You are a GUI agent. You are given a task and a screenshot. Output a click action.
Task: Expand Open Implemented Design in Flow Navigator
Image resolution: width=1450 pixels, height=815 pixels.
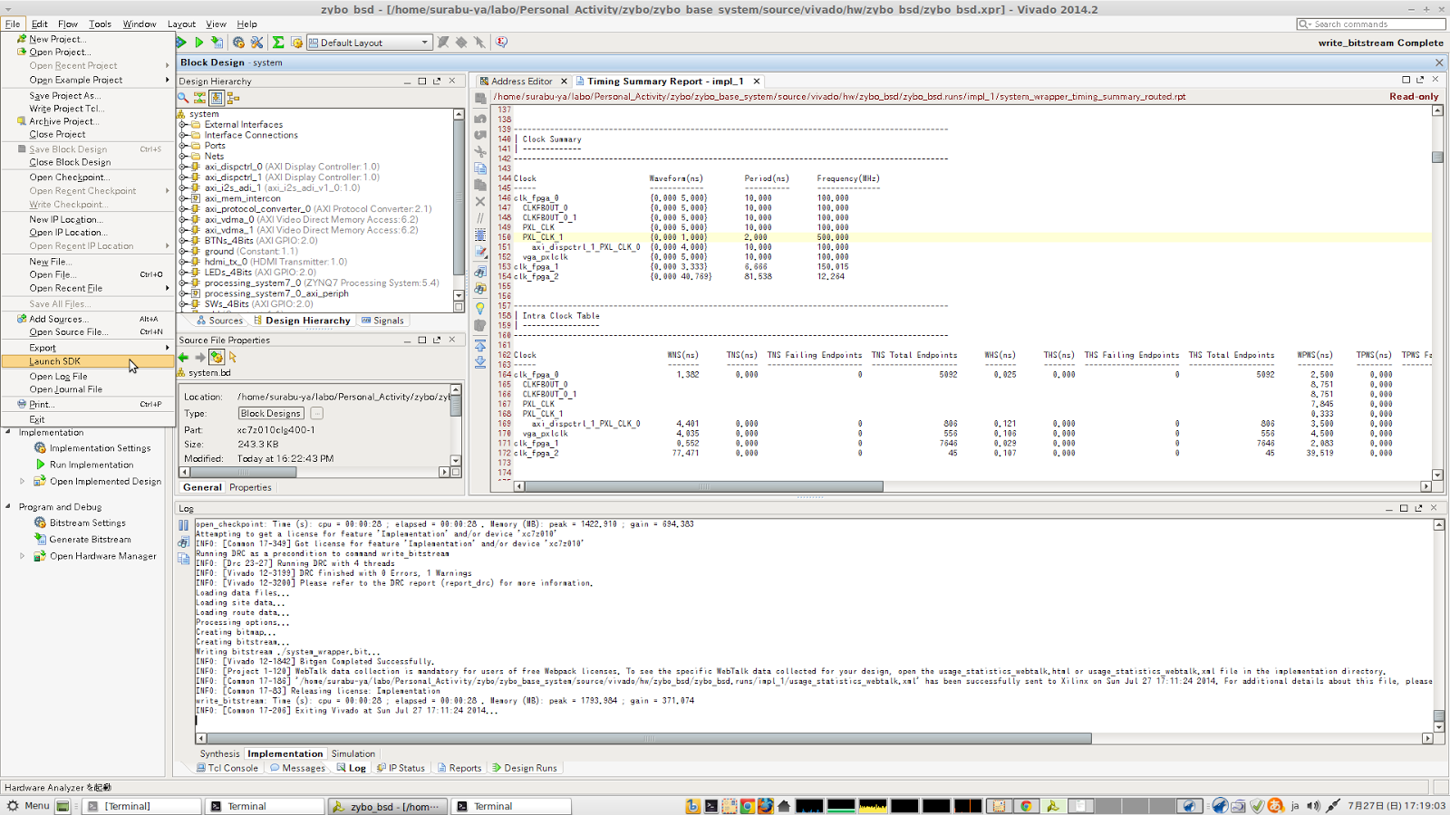pos(23,482)
